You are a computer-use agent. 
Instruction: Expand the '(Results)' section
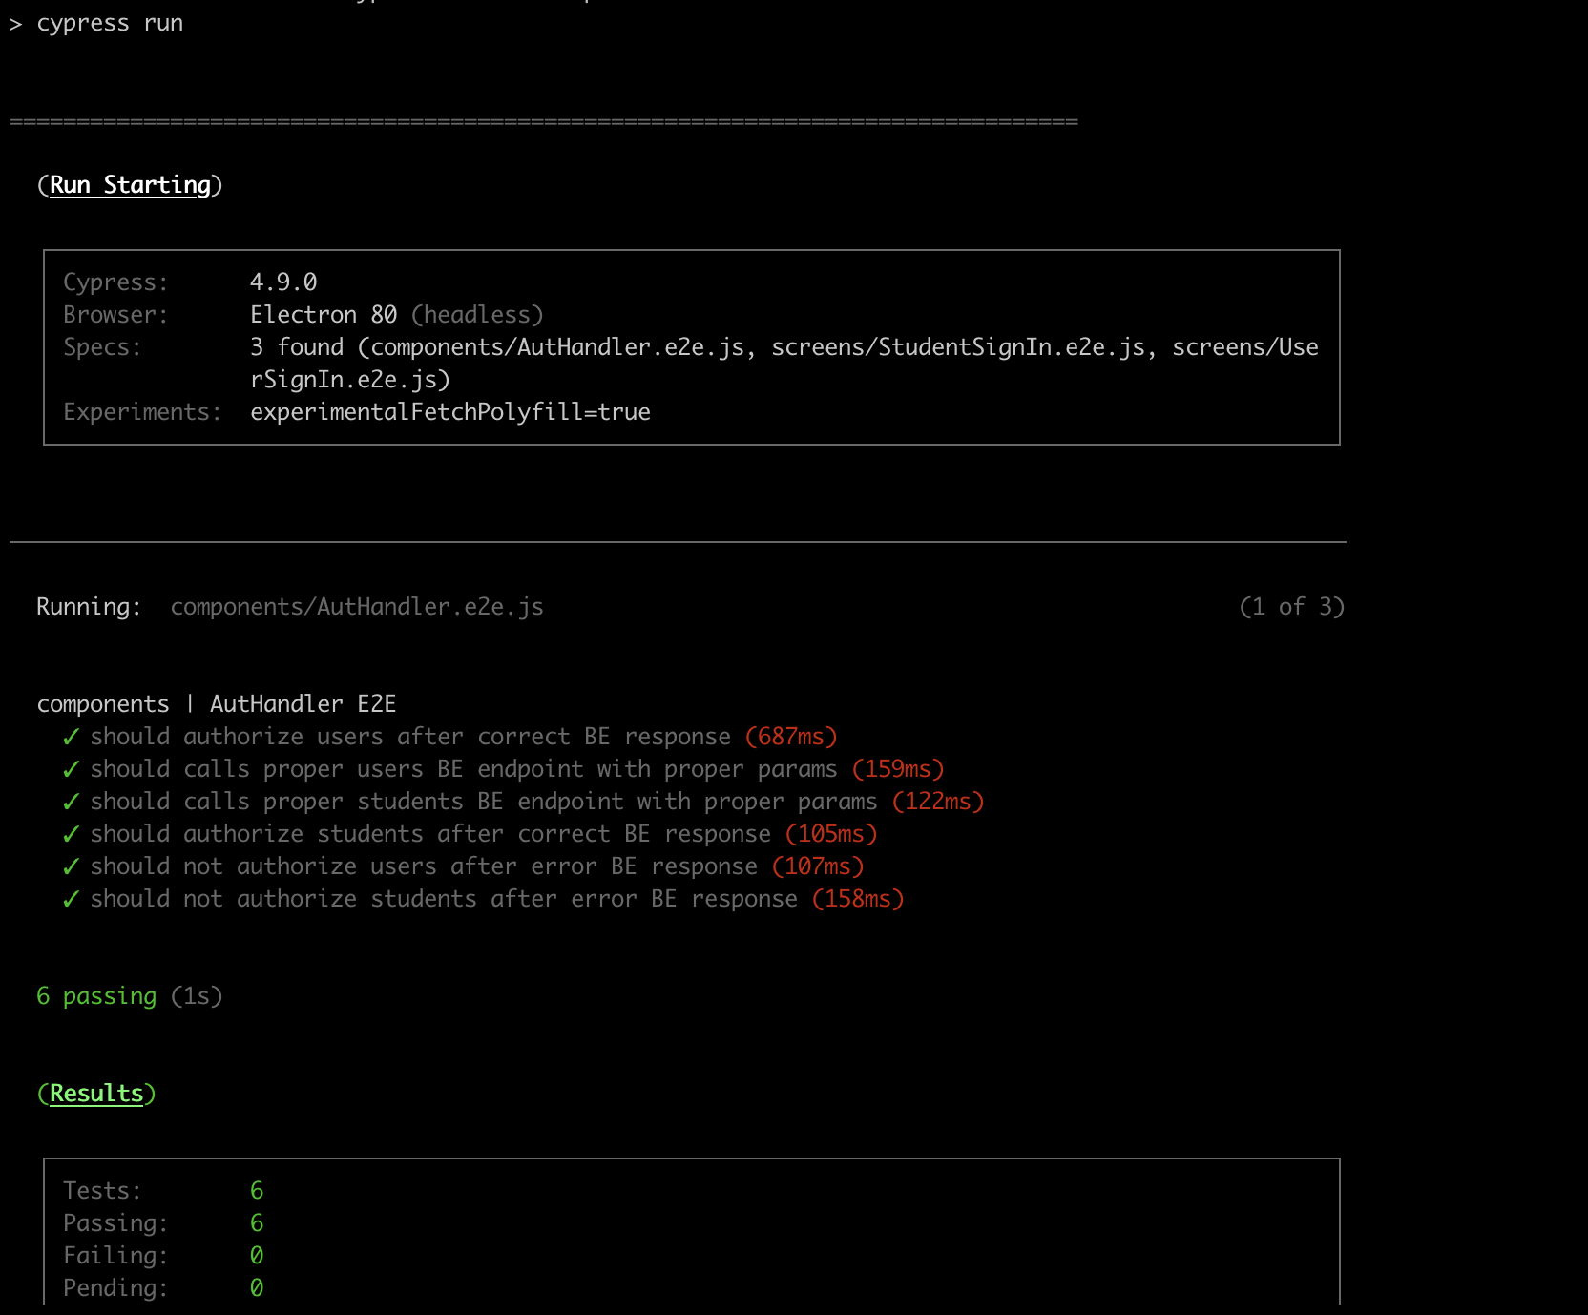pos(95,1093)
